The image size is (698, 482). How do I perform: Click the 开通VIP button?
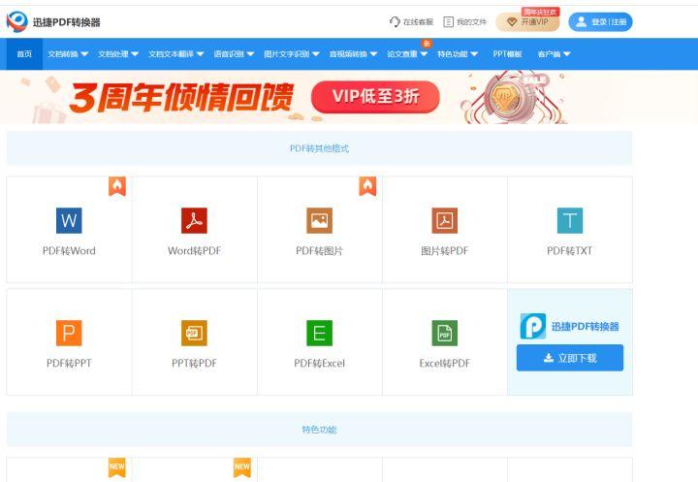click(x=527, y=22)
